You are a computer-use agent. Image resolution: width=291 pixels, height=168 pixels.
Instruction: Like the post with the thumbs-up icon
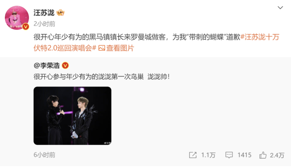coord(263,155)
